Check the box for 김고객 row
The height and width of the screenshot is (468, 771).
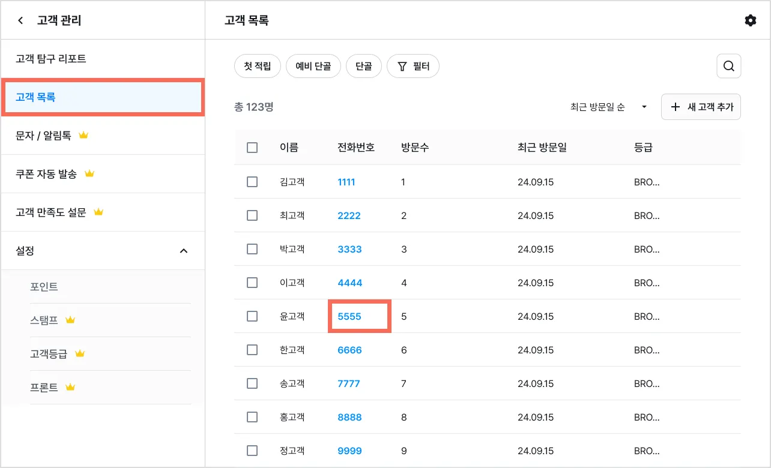tap(252, 182)
